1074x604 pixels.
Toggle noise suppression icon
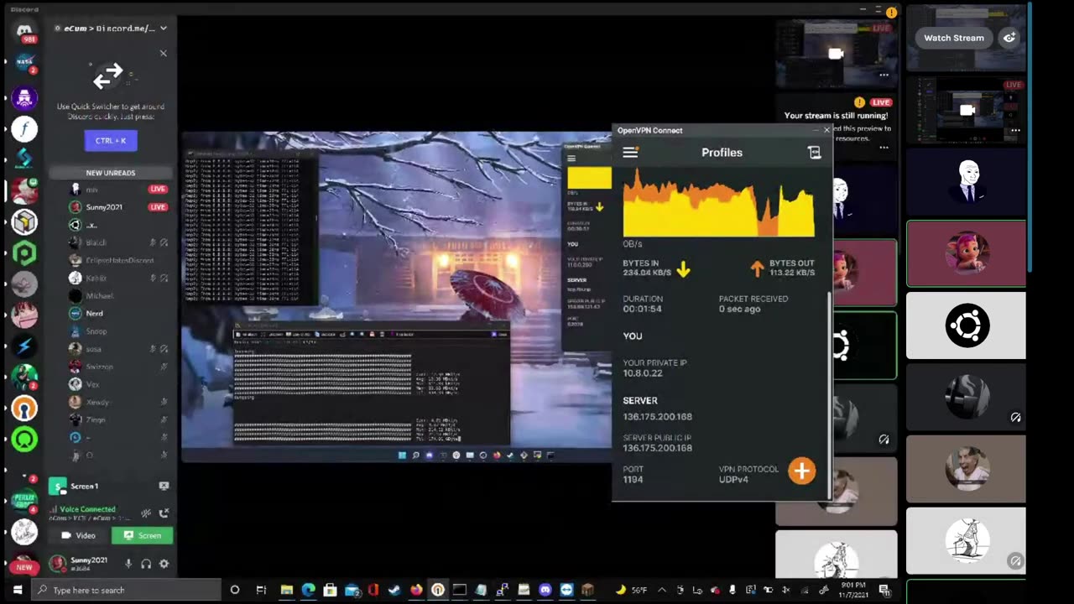tap(146, 513)
